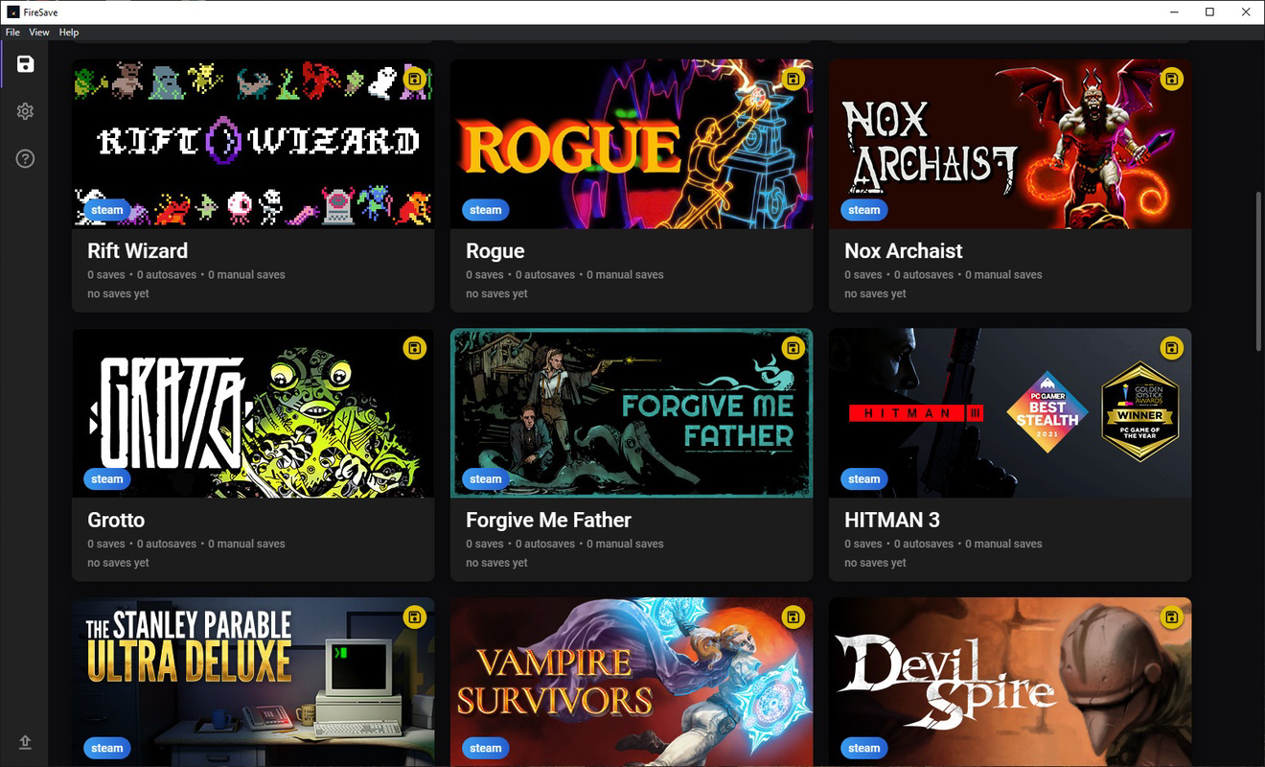The width and height of the screenshot is (1265, 767).
Task: Open the help question mark icon
Action: 26,158
